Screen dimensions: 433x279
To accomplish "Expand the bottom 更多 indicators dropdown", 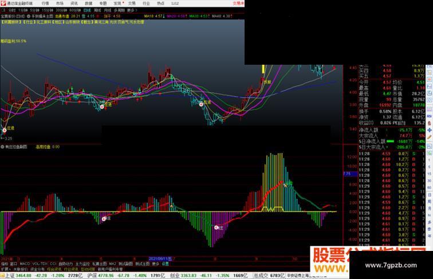I will click(156, 264).
